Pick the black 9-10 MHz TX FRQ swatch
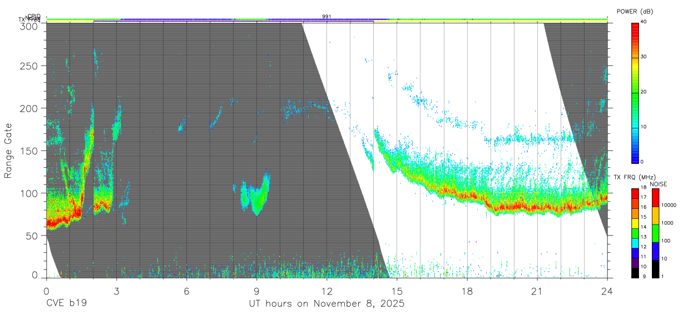Viewport: 683px width, 315px height. tap(635, 272)
